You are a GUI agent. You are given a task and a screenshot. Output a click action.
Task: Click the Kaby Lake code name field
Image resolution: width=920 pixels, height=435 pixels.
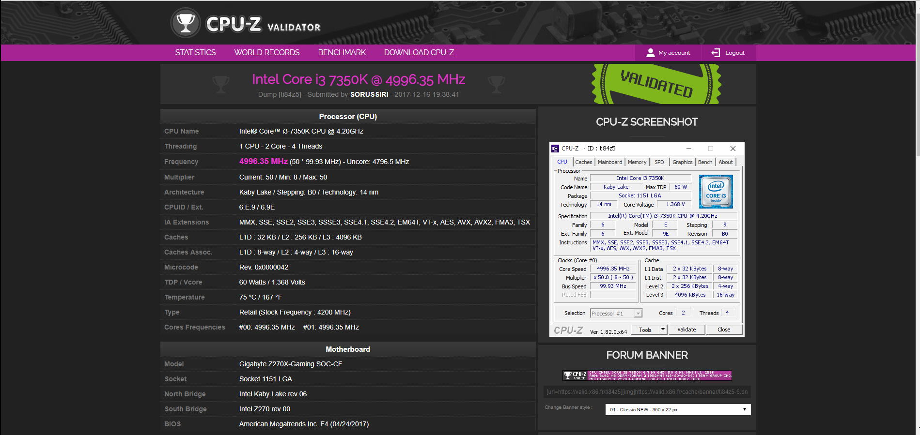pos(616,187)
